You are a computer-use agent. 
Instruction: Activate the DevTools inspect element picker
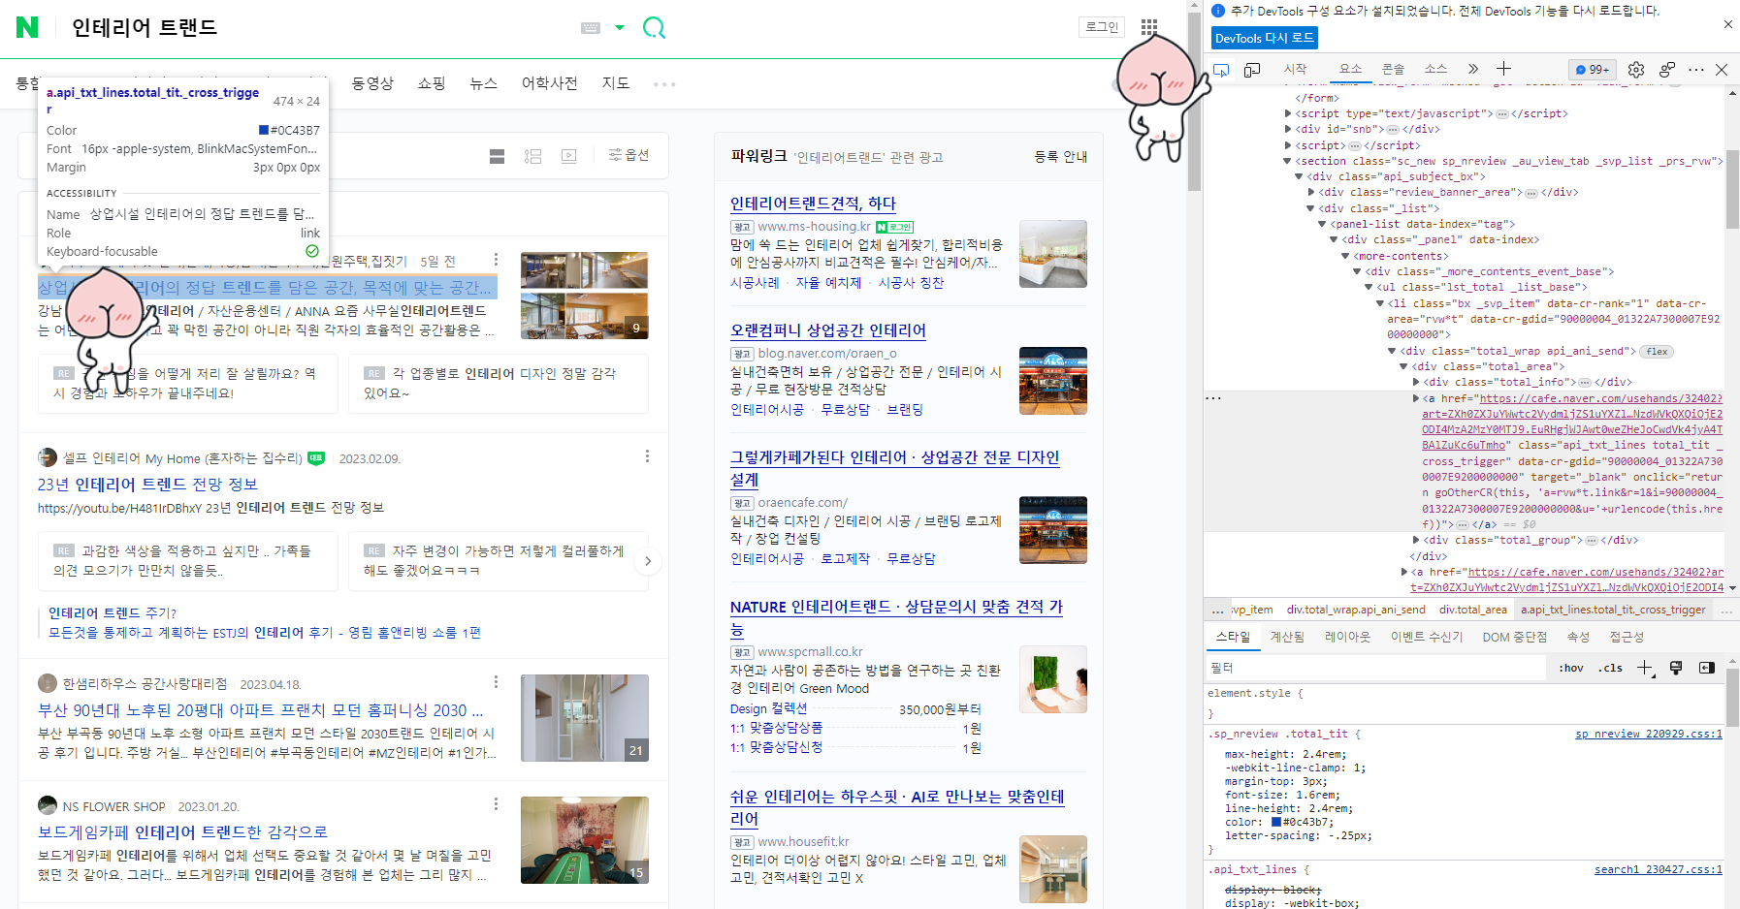1222,70
